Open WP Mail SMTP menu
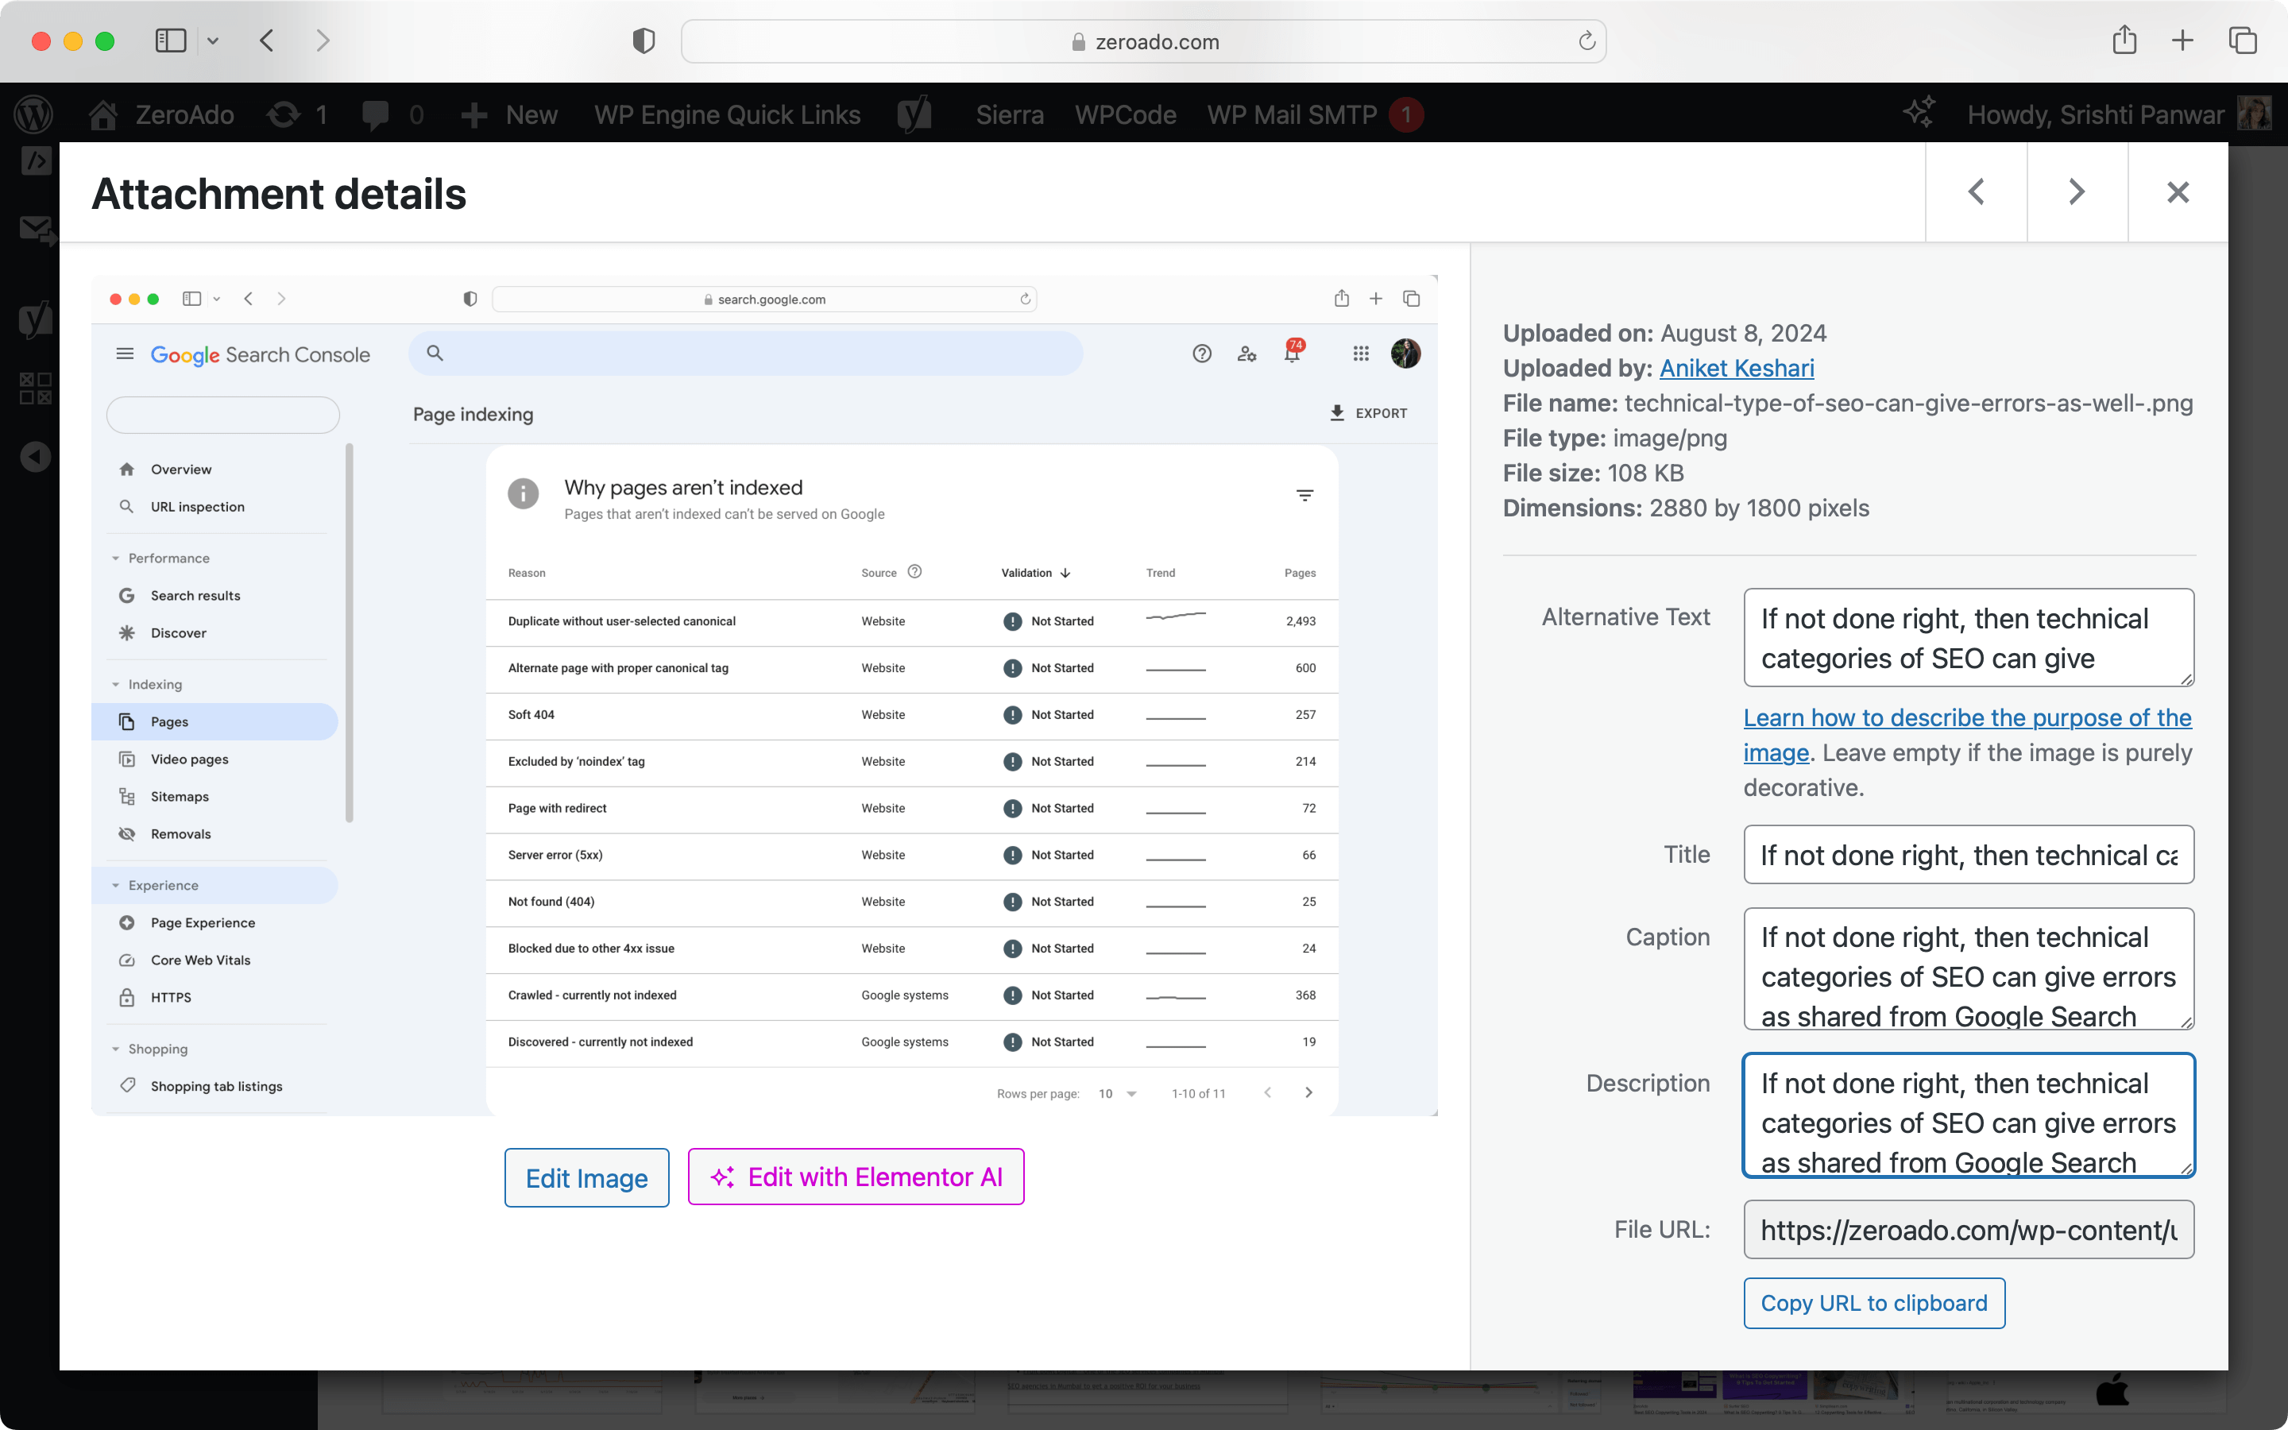 coord(1315,114)
